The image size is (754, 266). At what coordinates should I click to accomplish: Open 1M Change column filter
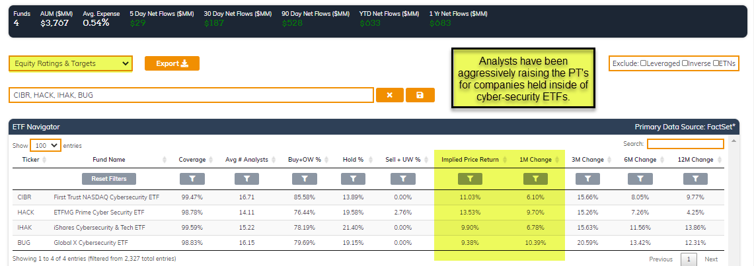click(x=535, y=179)
